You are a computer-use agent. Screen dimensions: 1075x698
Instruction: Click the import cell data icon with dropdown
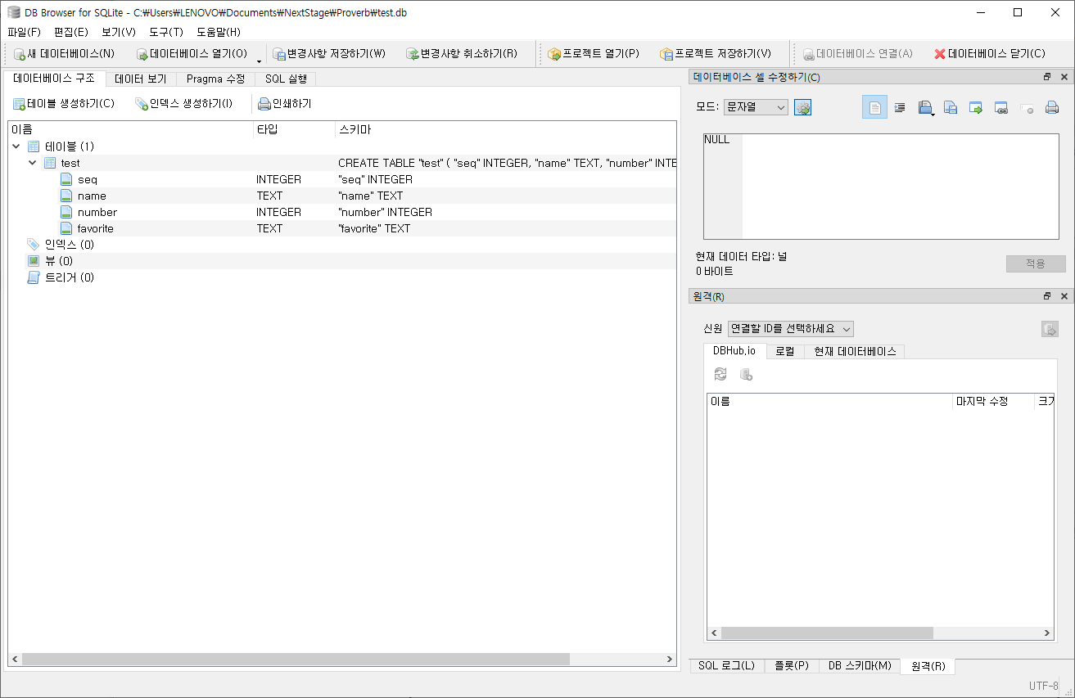(926, 107)
